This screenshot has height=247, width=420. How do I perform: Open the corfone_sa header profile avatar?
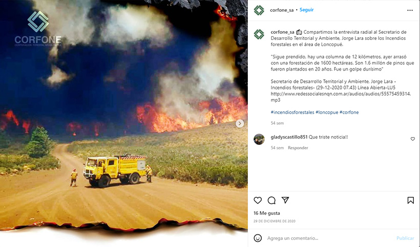[x=259, y=10]
